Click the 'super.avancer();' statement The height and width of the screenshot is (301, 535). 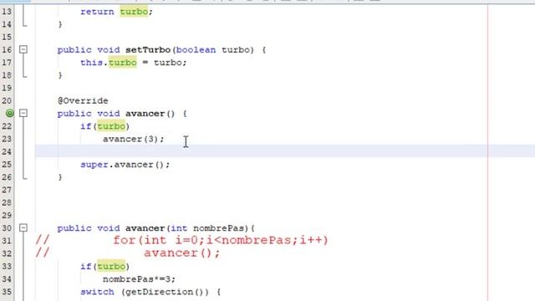tap(125, 165)
